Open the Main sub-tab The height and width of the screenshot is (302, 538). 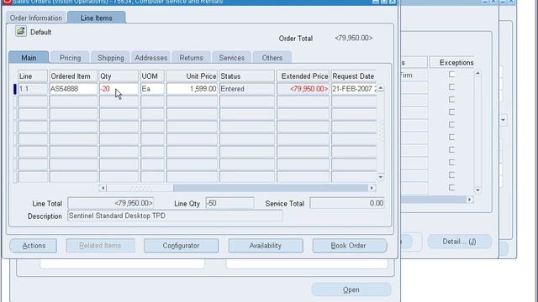[x=29, y=58]
